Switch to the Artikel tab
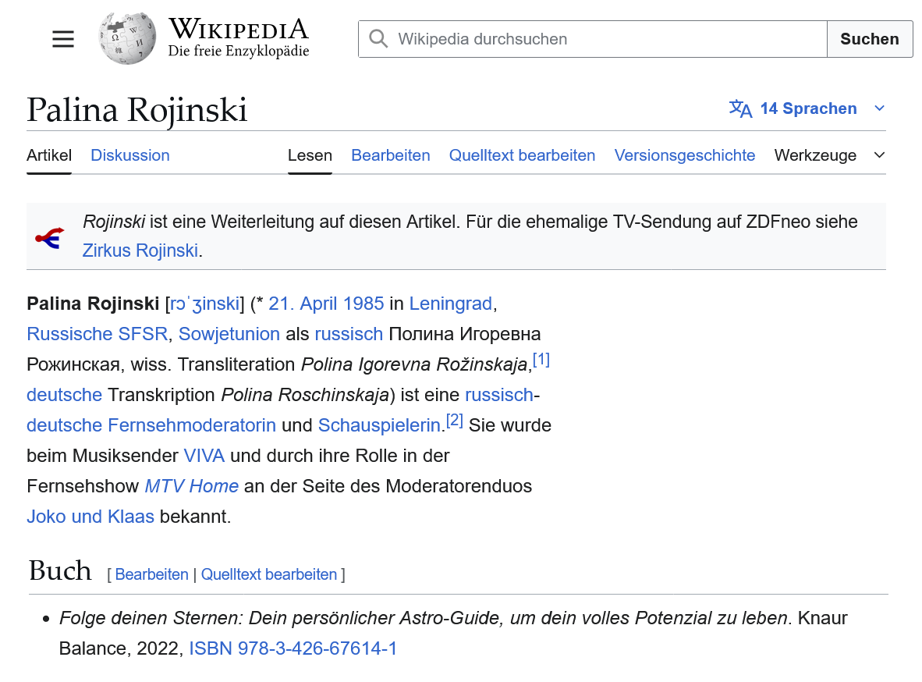 click(49, 155)
